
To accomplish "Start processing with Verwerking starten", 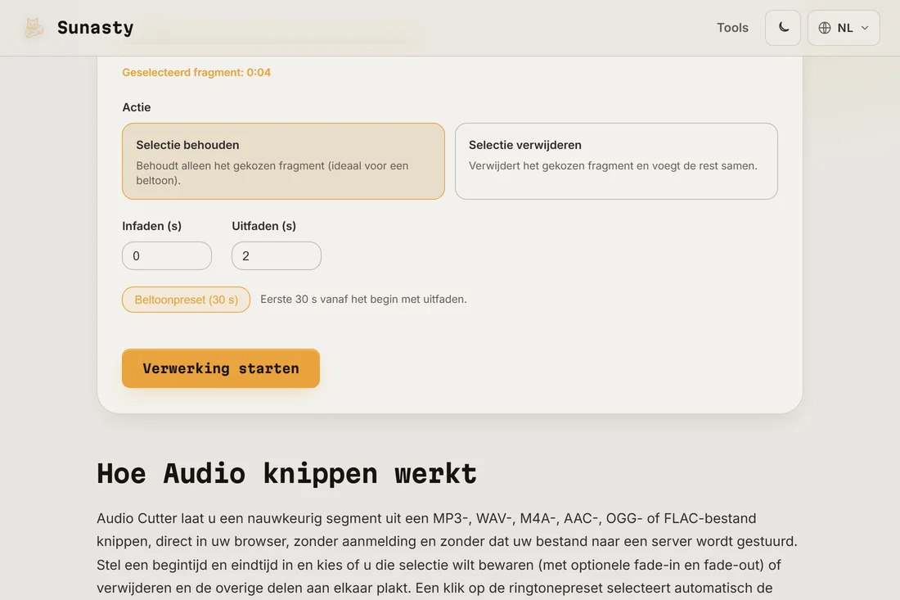I will (221, 368).
